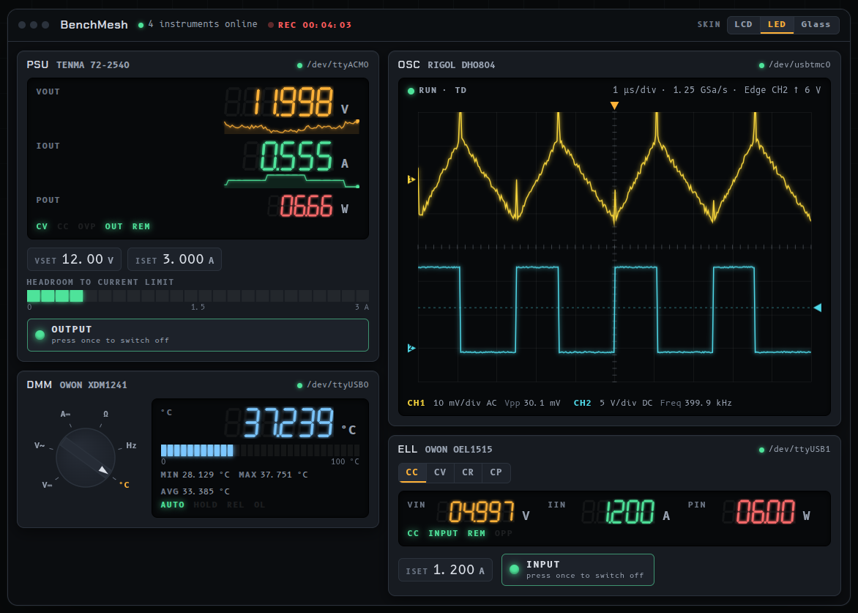The height and width of the screenshot is (613, 858).
Task: Switch electronic load to CR mode
Action: (468, 472)
